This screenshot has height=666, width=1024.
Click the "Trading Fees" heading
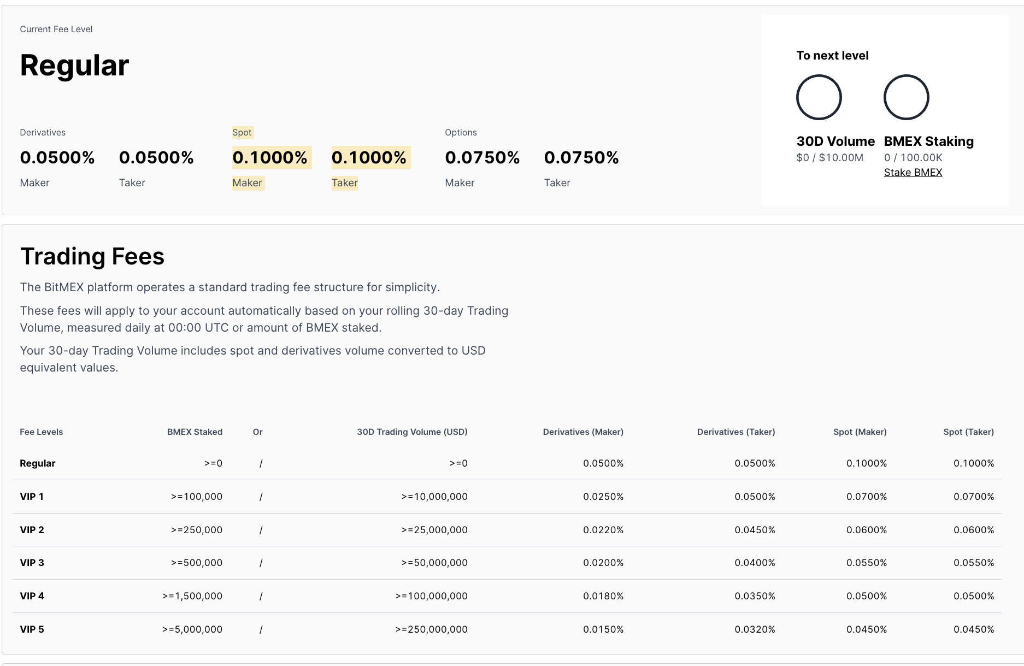[x=92, y=256]
